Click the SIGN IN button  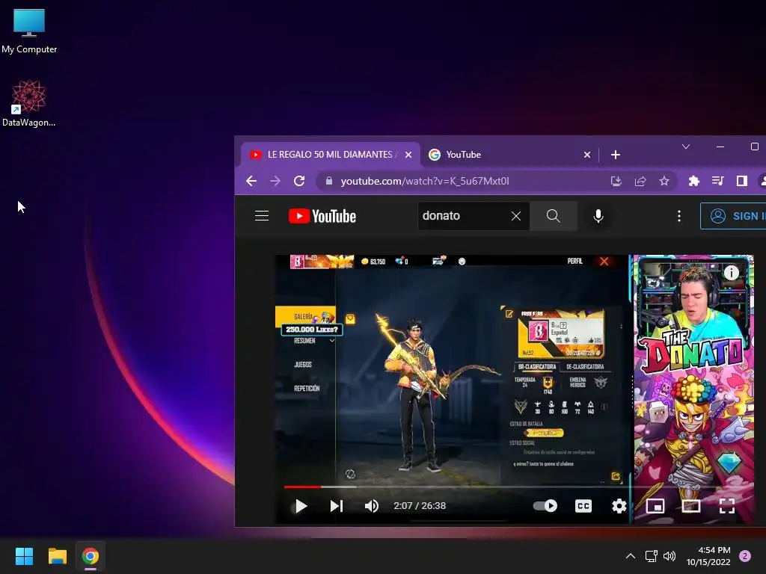point(733,216)
